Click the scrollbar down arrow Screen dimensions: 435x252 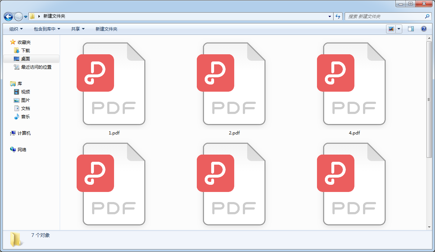click(x=429, y=227)
